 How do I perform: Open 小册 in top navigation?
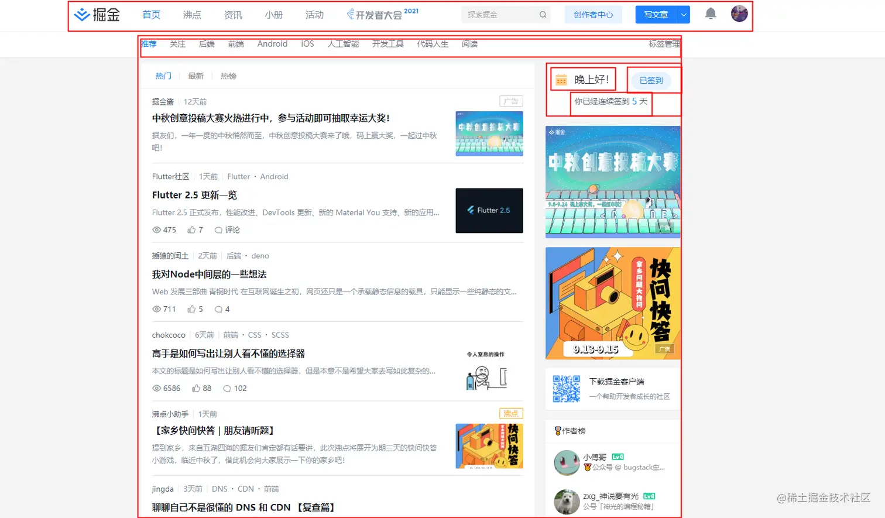pos(274,15)
